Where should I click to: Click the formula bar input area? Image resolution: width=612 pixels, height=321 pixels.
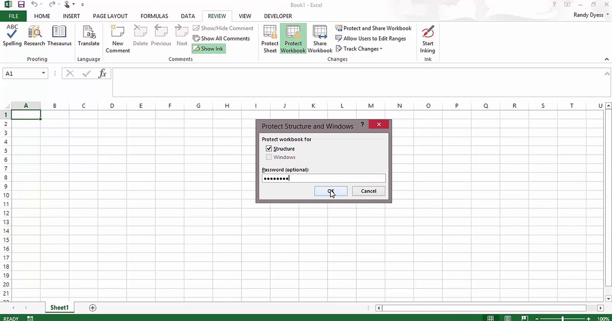click(x=357, y=82)
